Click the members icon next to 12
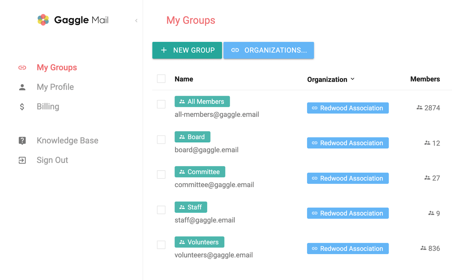 [427, 143]
